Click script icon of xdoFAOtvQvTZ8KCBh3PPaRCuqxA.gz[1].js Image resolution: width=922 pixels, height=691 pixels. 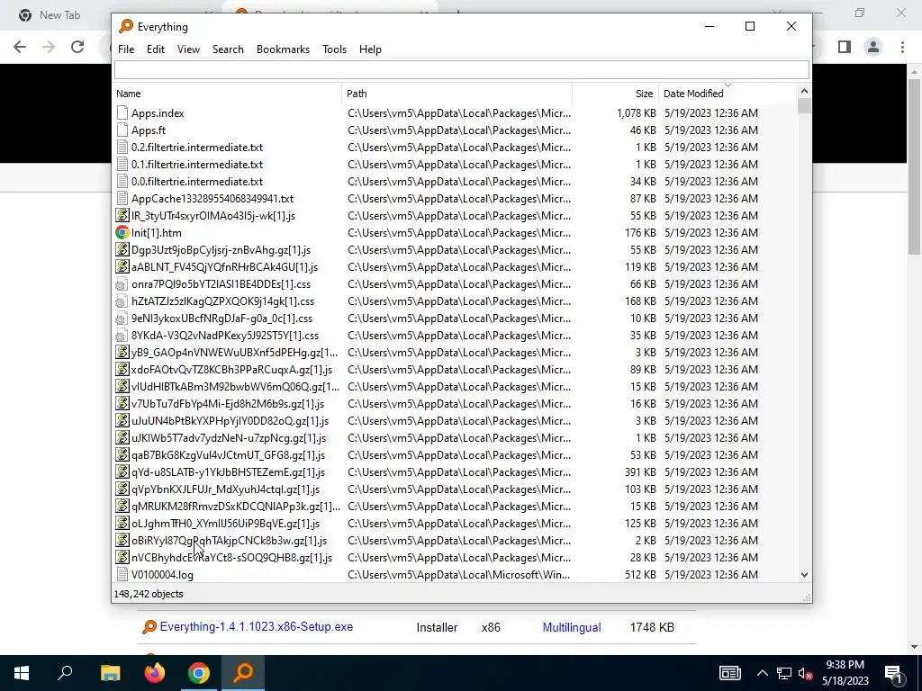[x=122, y=369]
